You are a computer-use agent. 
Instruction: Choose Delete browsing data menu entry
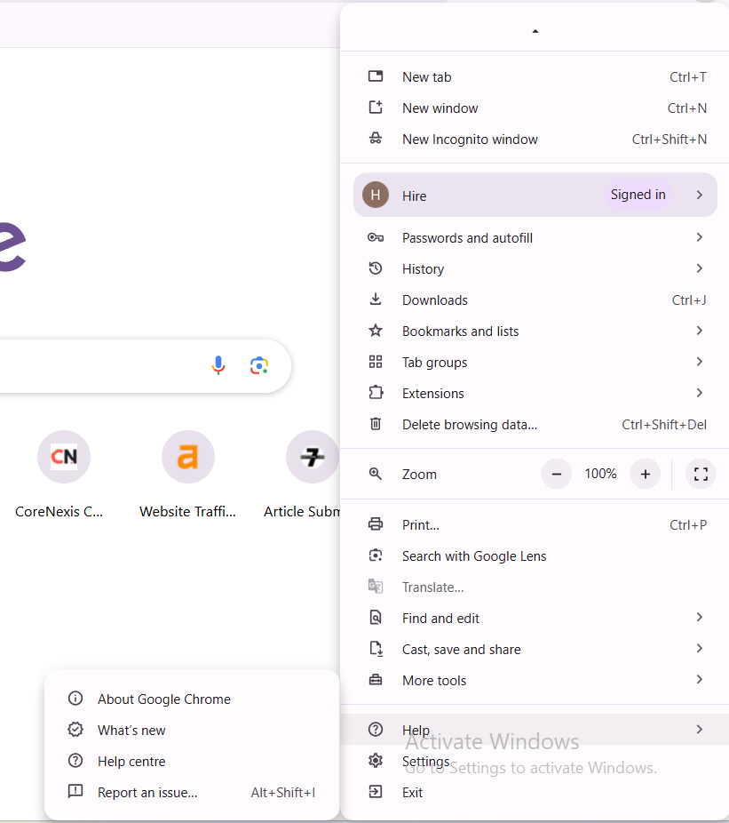coord(535,424)
